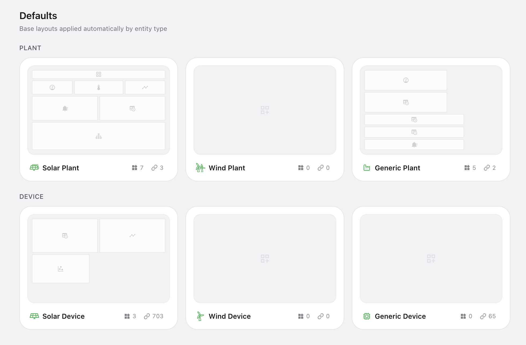
Task: Click the link count icon on Solar Plant
Action: pos(154,168)
